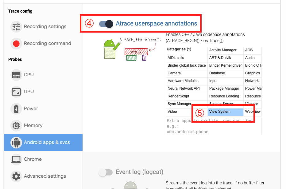Screen dimensions: 286x189
Task: Click the GPU probe icon
Action: pyautogui.click(x=16, y=92)
